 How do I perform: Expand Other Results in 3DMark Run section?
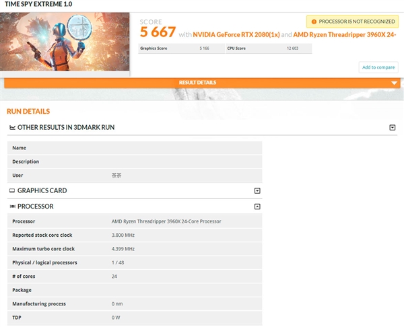point(392,127)
